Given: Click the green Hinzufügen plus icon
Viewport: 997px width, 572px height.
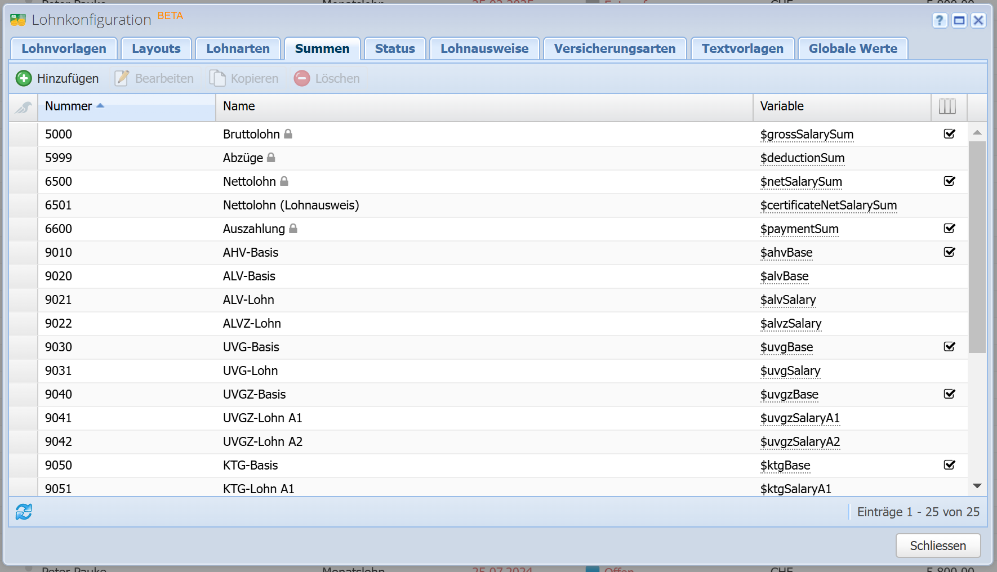Looking at the screenshot, I should pyautogui.click(x=24, y=78).
